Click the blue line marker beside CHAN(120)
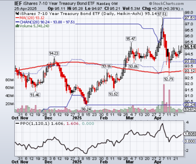This screenshot has width=196, height=164. click(16, 23)
